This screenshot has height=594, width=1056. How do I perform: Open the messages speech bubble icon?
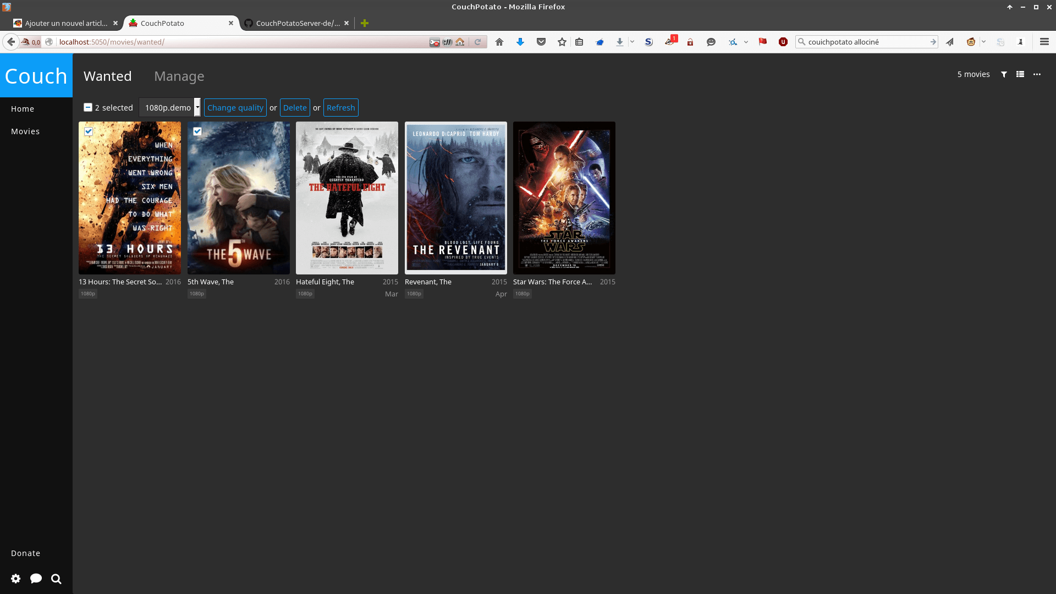point(36,579)
